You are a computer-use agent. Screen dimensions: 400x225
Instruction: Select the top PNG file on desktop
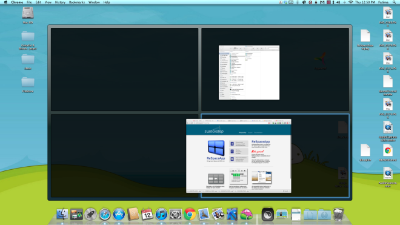coord(388,13)
